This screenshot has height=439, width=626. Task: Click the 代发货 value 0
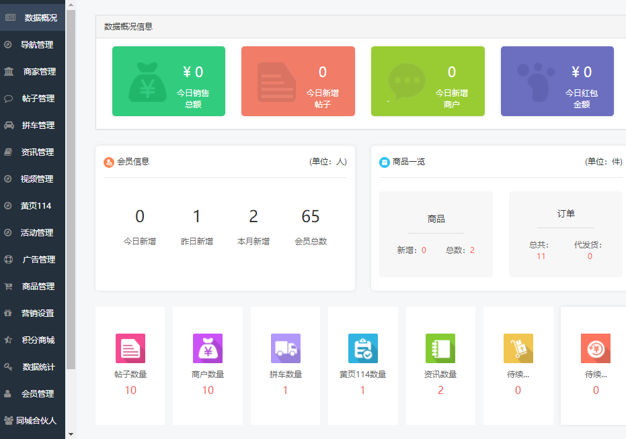(590, 256)
